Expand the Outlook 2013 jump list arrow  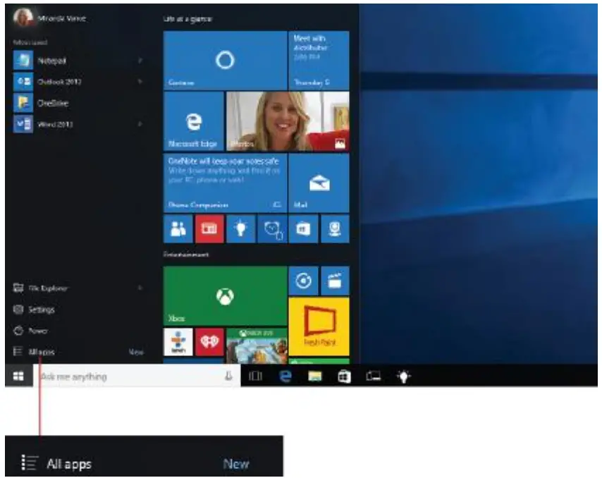tap(140, 82)
